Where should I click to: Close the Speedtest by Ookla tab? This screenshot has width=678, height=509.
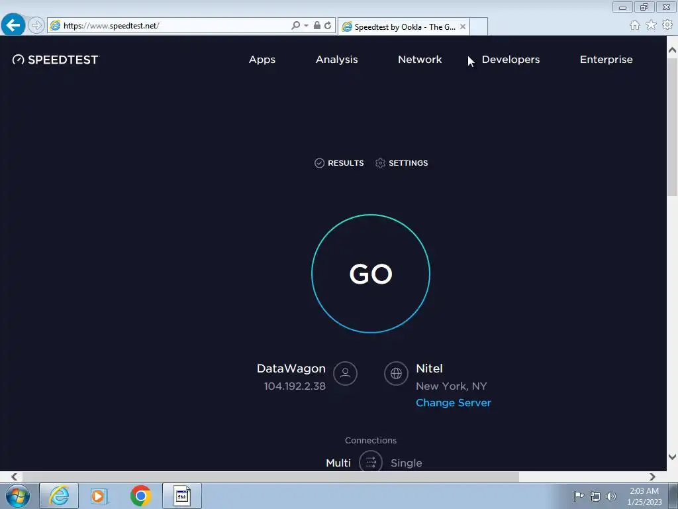coord(463,27)
